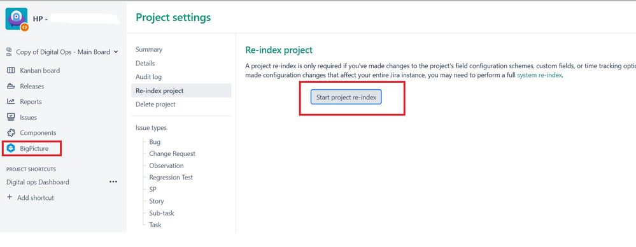Open Audit log settings page
The image size is (636, 247).
tap(148, 76)
